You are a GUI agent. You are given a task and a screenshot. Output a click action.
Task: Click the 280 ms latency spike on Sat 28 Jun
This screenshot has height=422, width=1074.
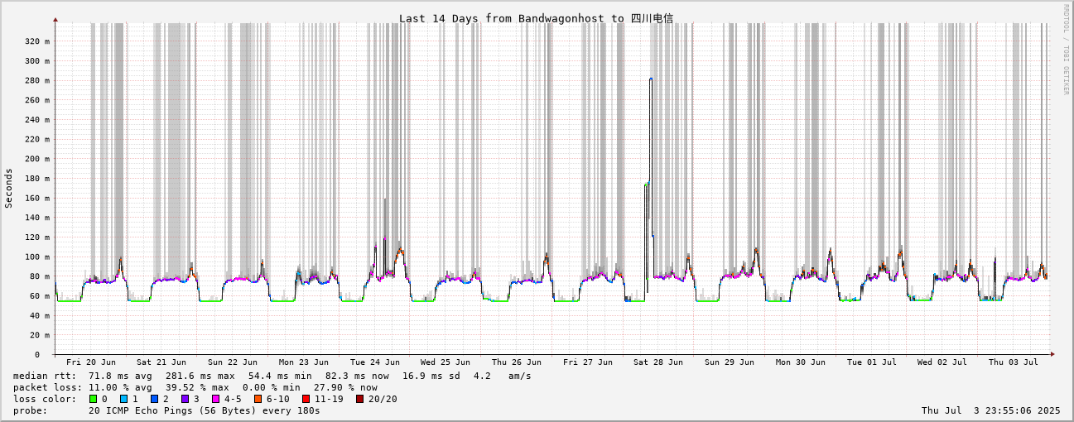point(651,79)
